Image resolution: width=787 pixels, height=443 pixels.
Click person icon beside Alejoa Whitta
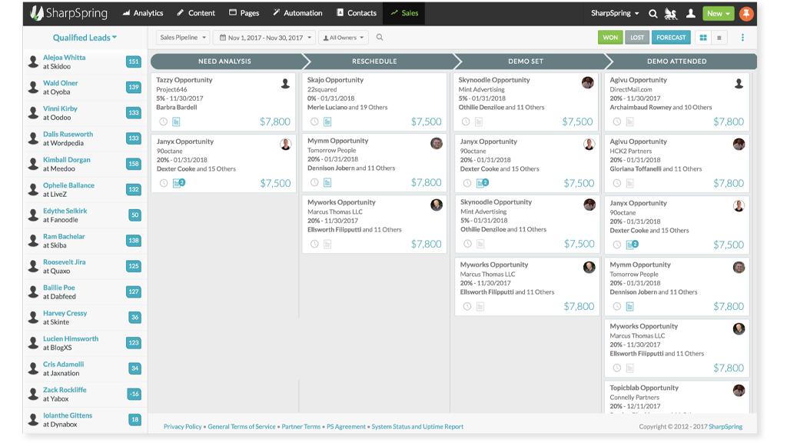tap(33, 62)
